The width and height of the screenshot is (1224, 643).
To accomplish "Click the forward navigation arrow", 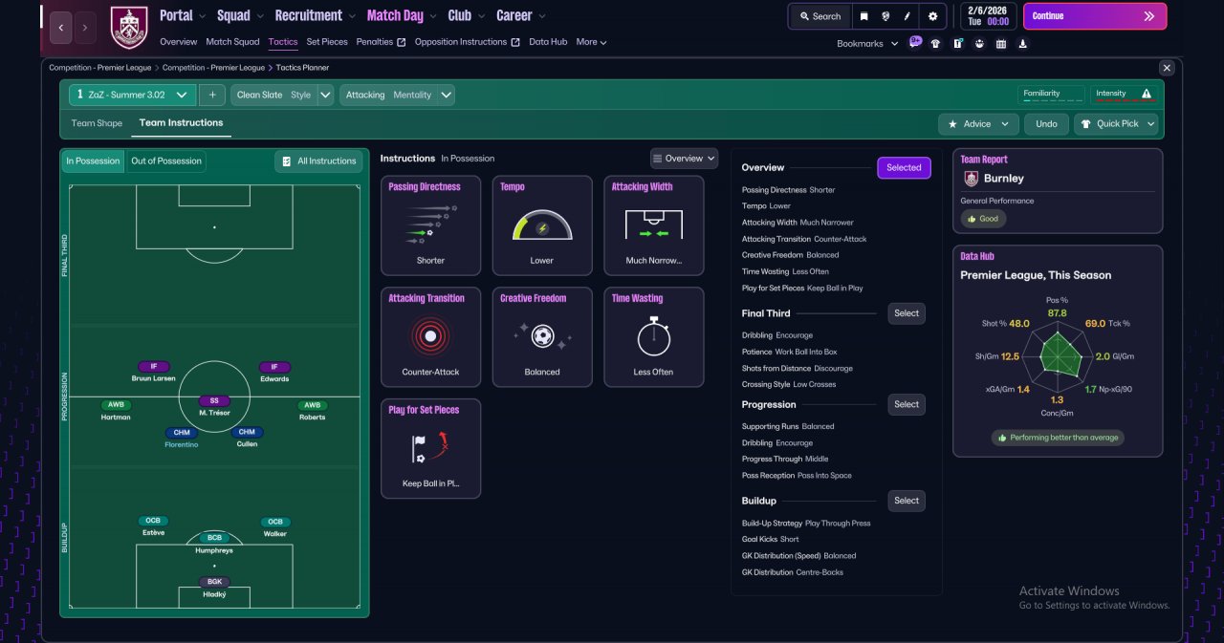I will pos(85,28).
